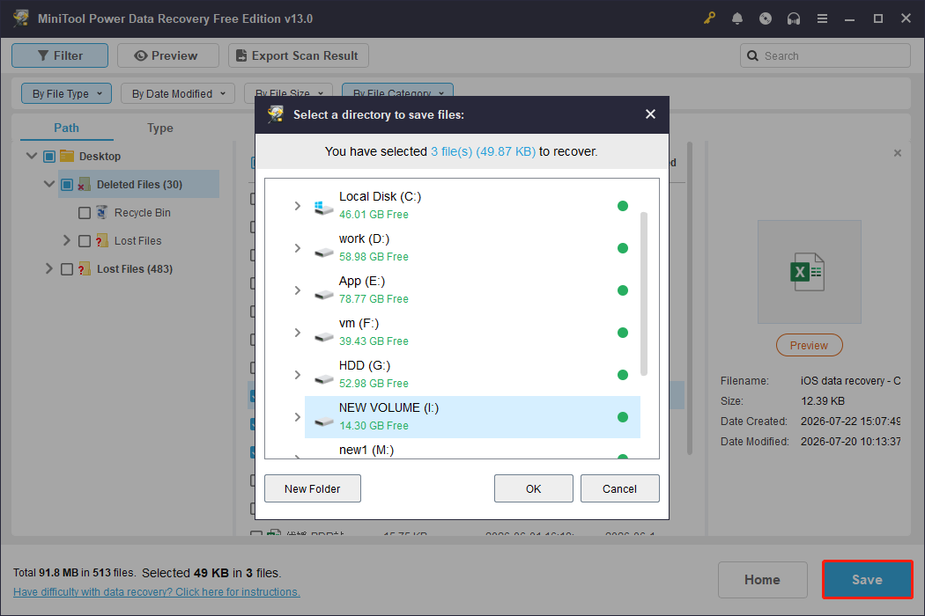Click the Recycle Bin icon in tree
Screen dimensions: 925x616
pos(101,212)
